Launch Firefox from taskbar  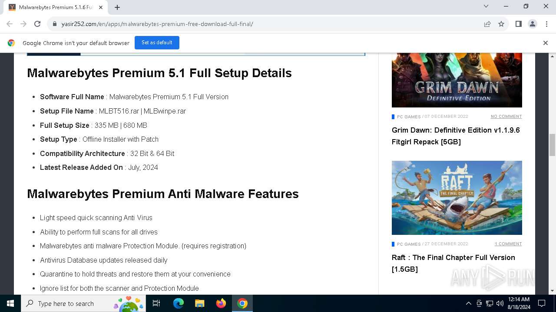tap(221, 303)
